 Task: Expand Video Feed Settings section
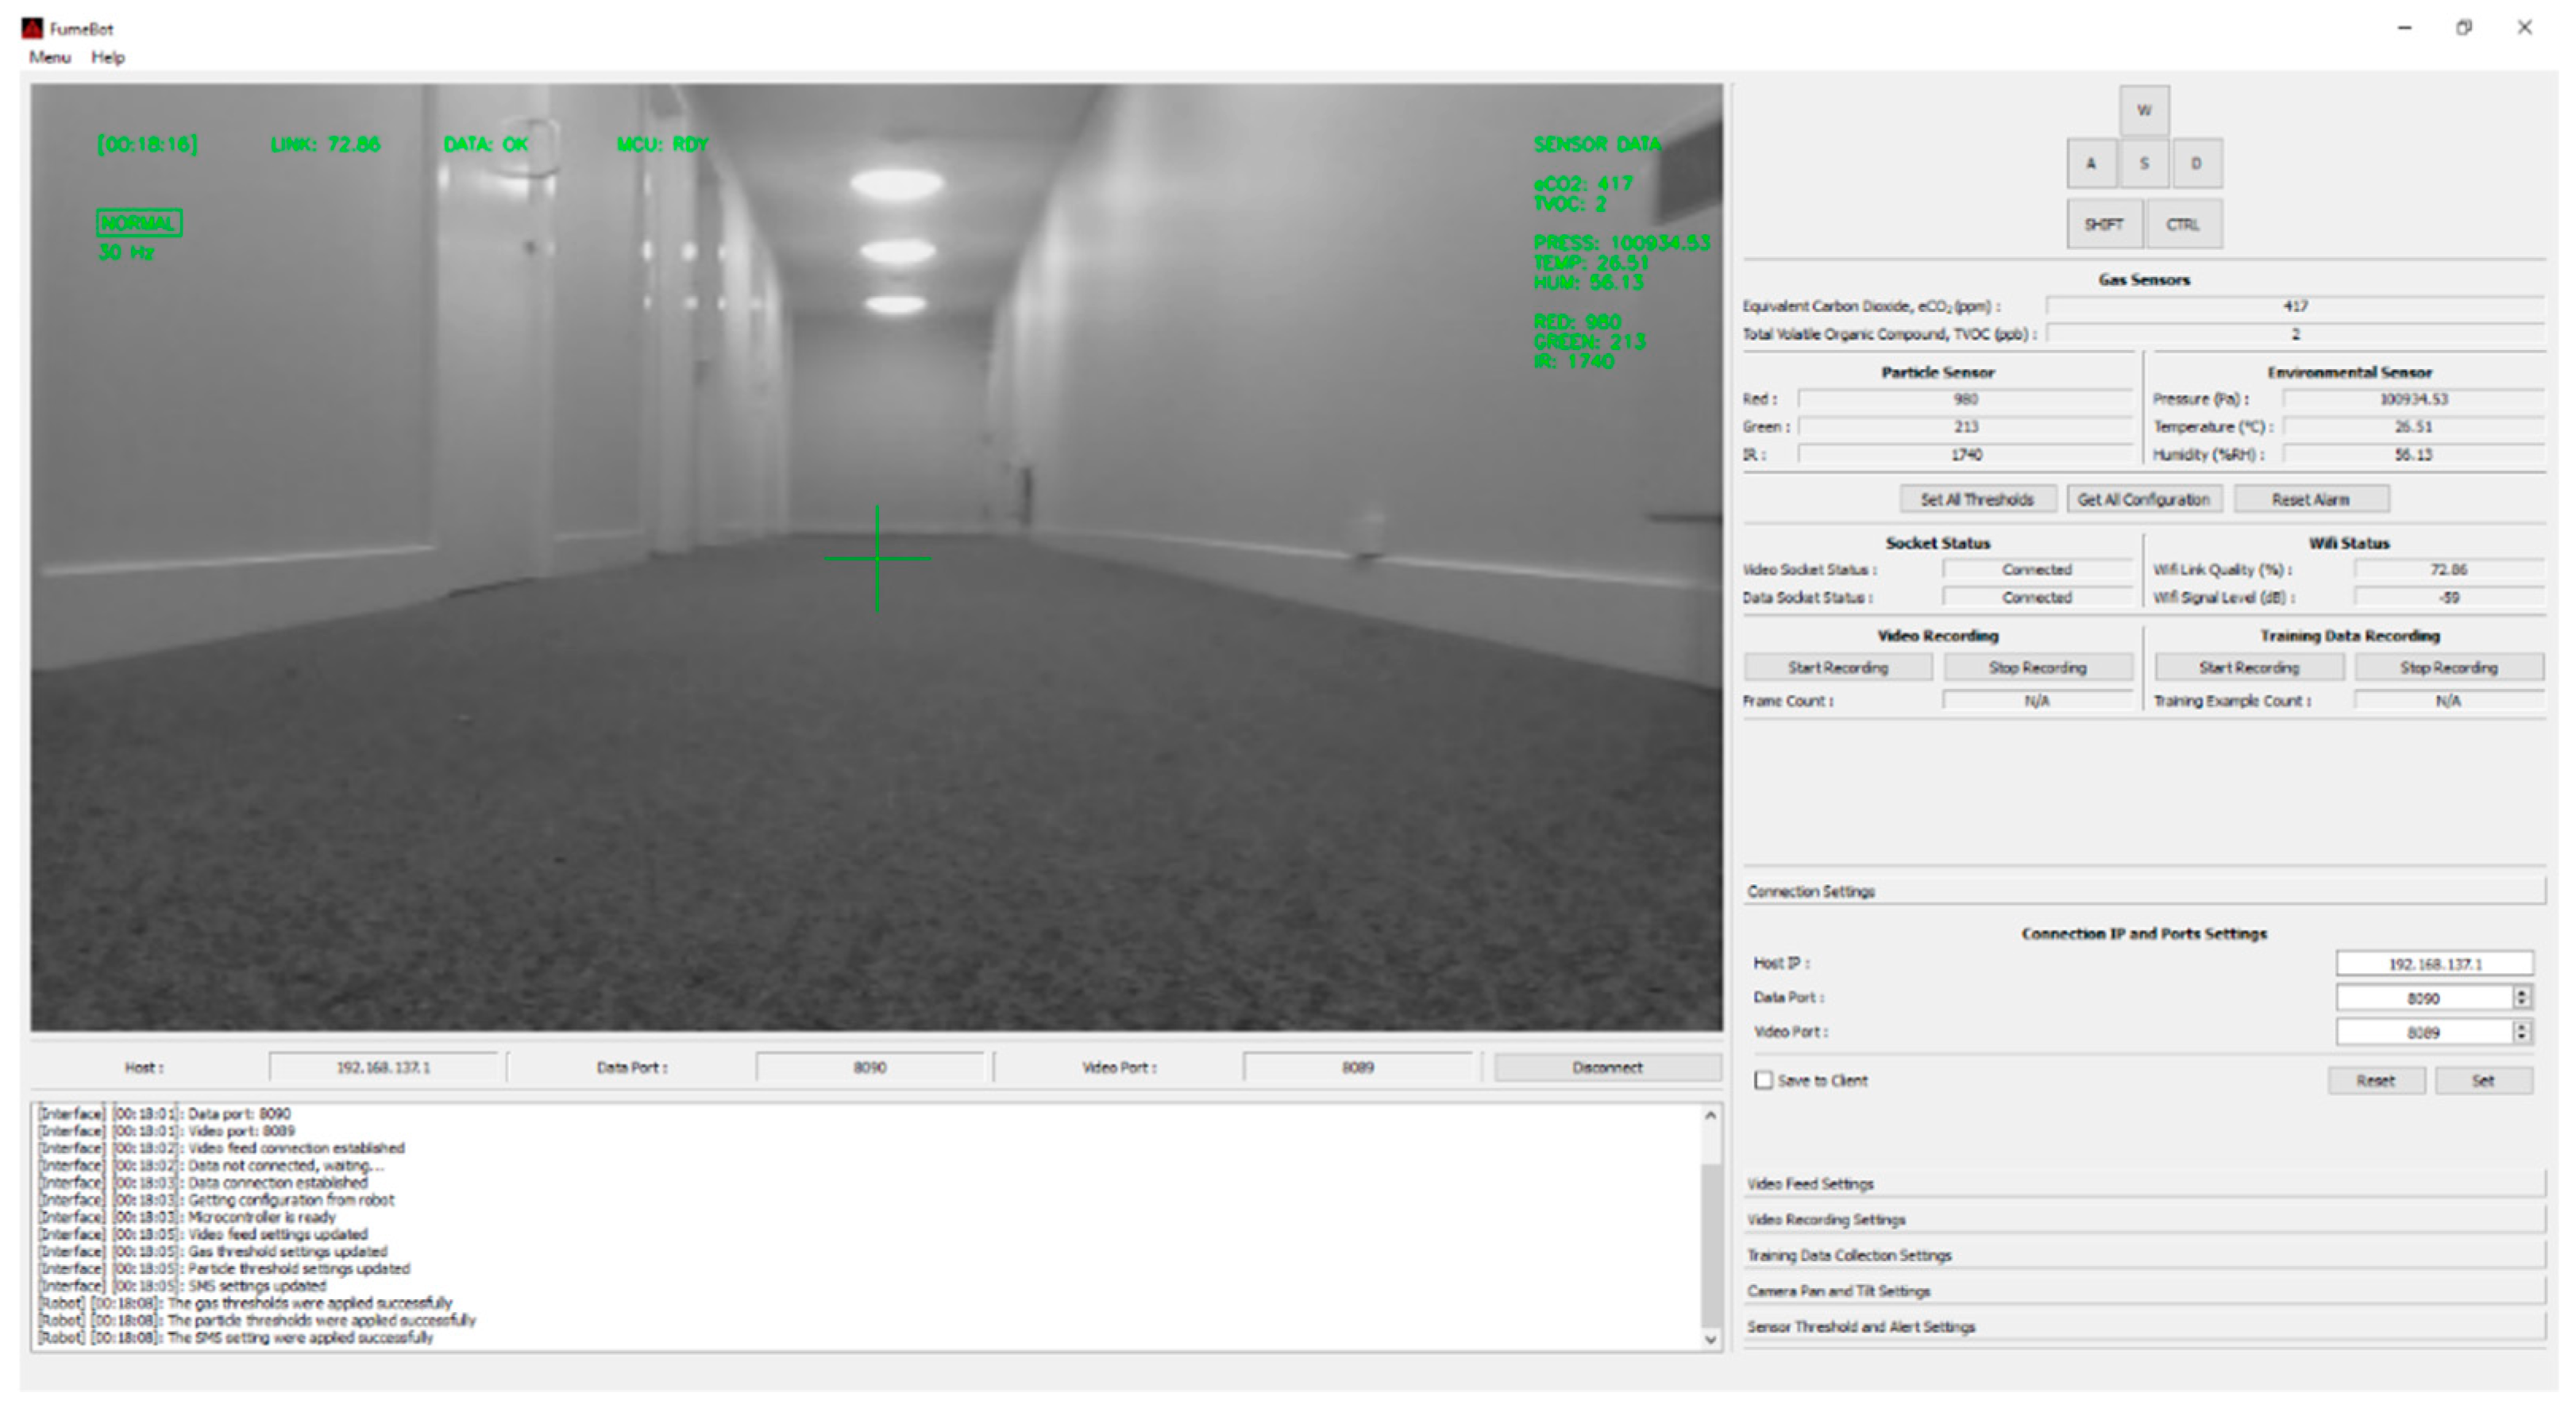pos(2143,1183)
